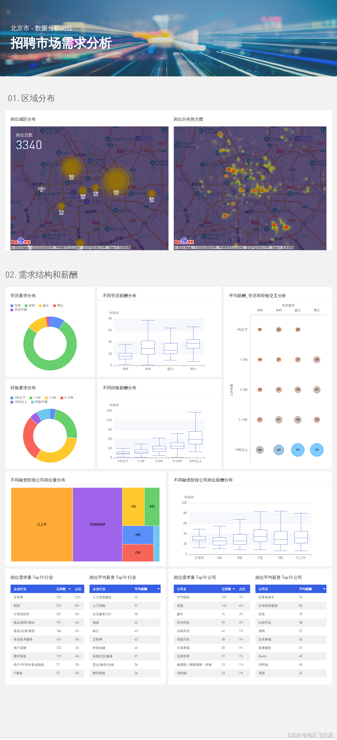
Task: Click the 海淀 698 bubble on the district map
Action: (71, 167)
